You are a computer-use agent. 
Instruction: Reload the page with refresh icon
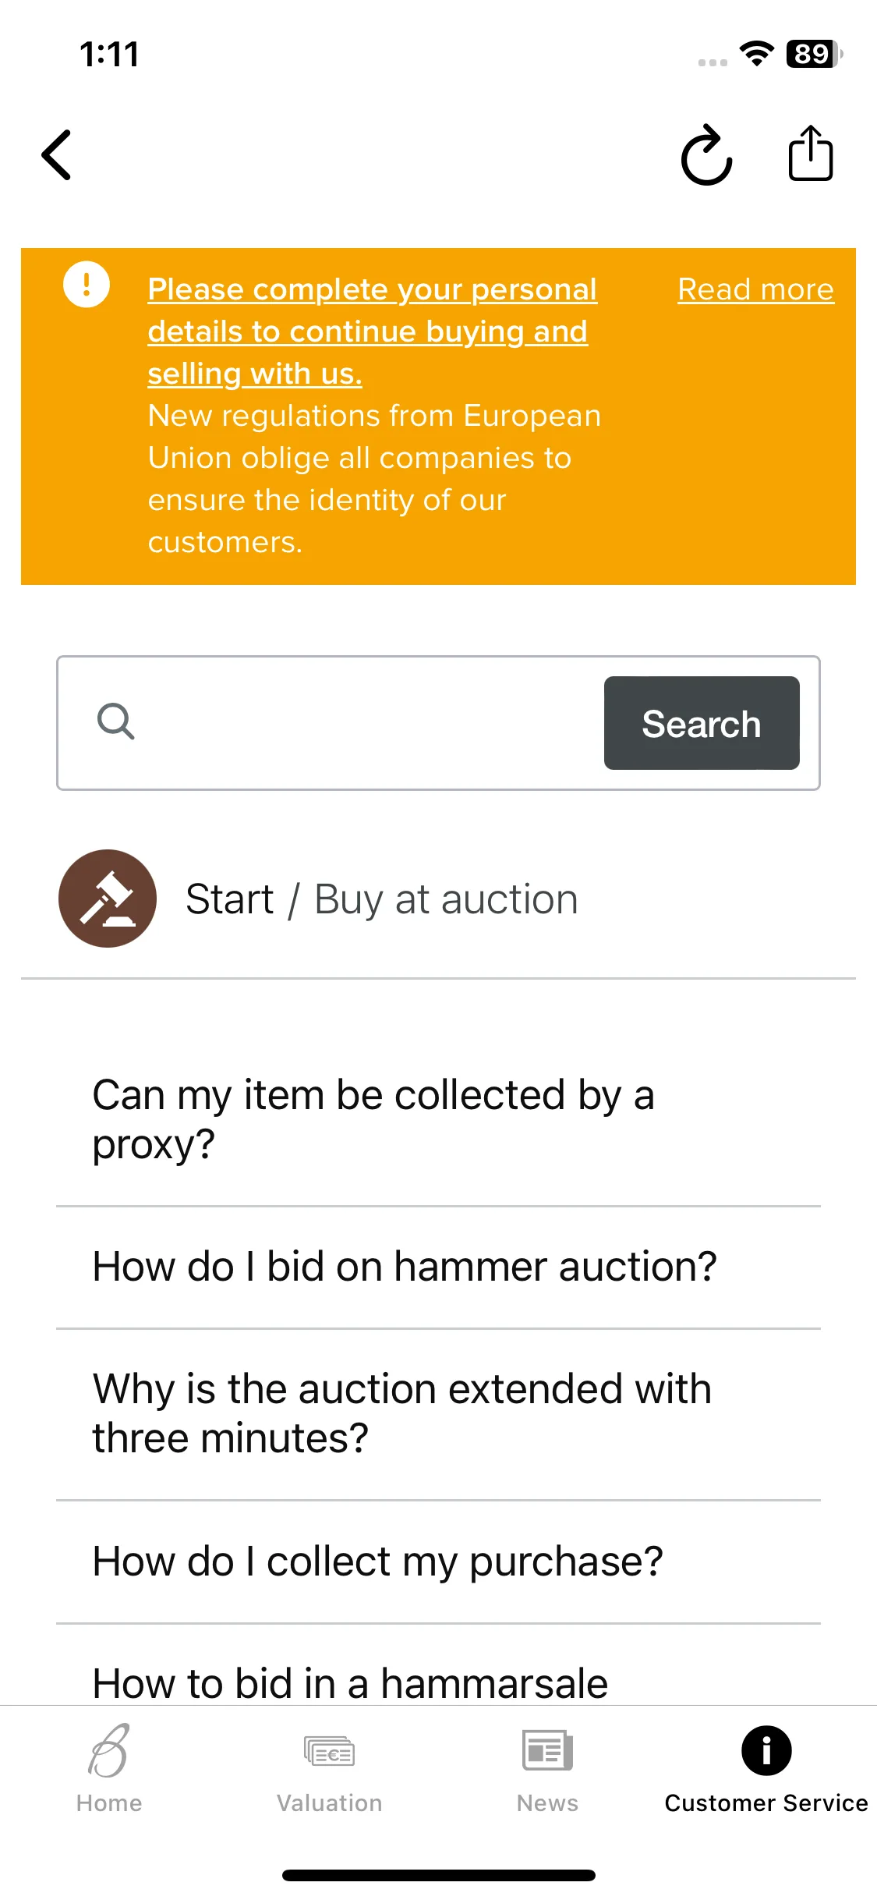click(x=706, y=155)
